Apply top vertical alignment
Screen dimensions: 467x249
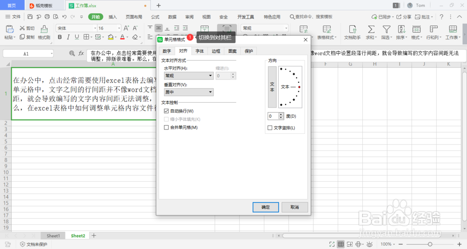[150, 28]
